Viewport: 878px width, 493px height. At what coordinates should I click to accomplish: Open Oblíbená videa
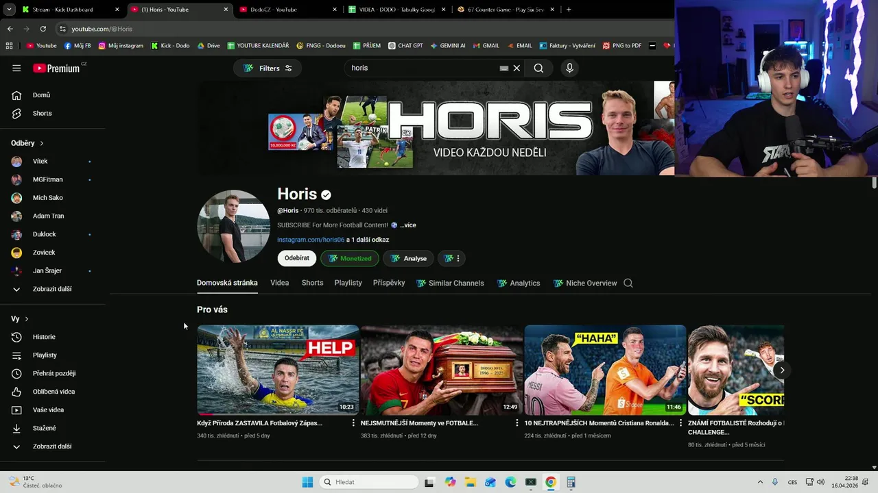(x=53, y=392)
